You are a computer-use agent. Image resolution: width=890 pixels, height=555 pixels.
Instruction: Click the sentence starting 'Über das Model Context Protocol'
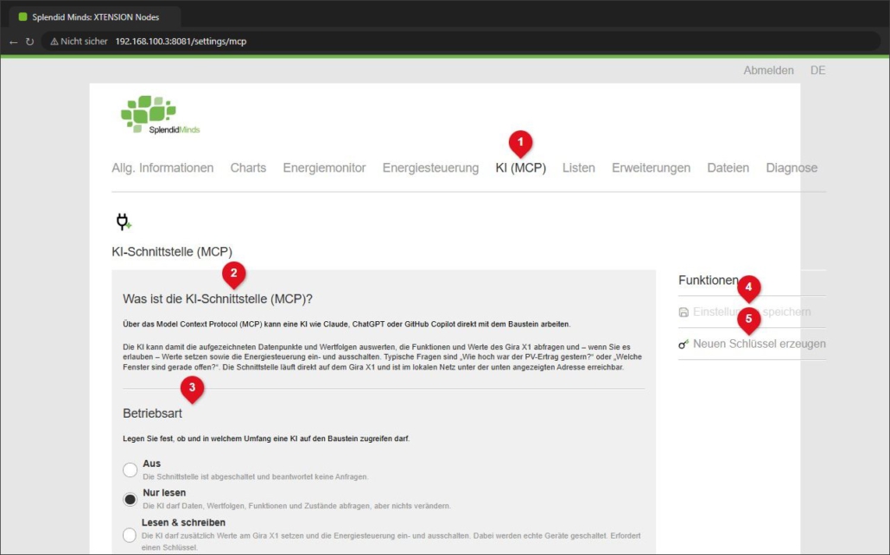[x=346, y=325]
